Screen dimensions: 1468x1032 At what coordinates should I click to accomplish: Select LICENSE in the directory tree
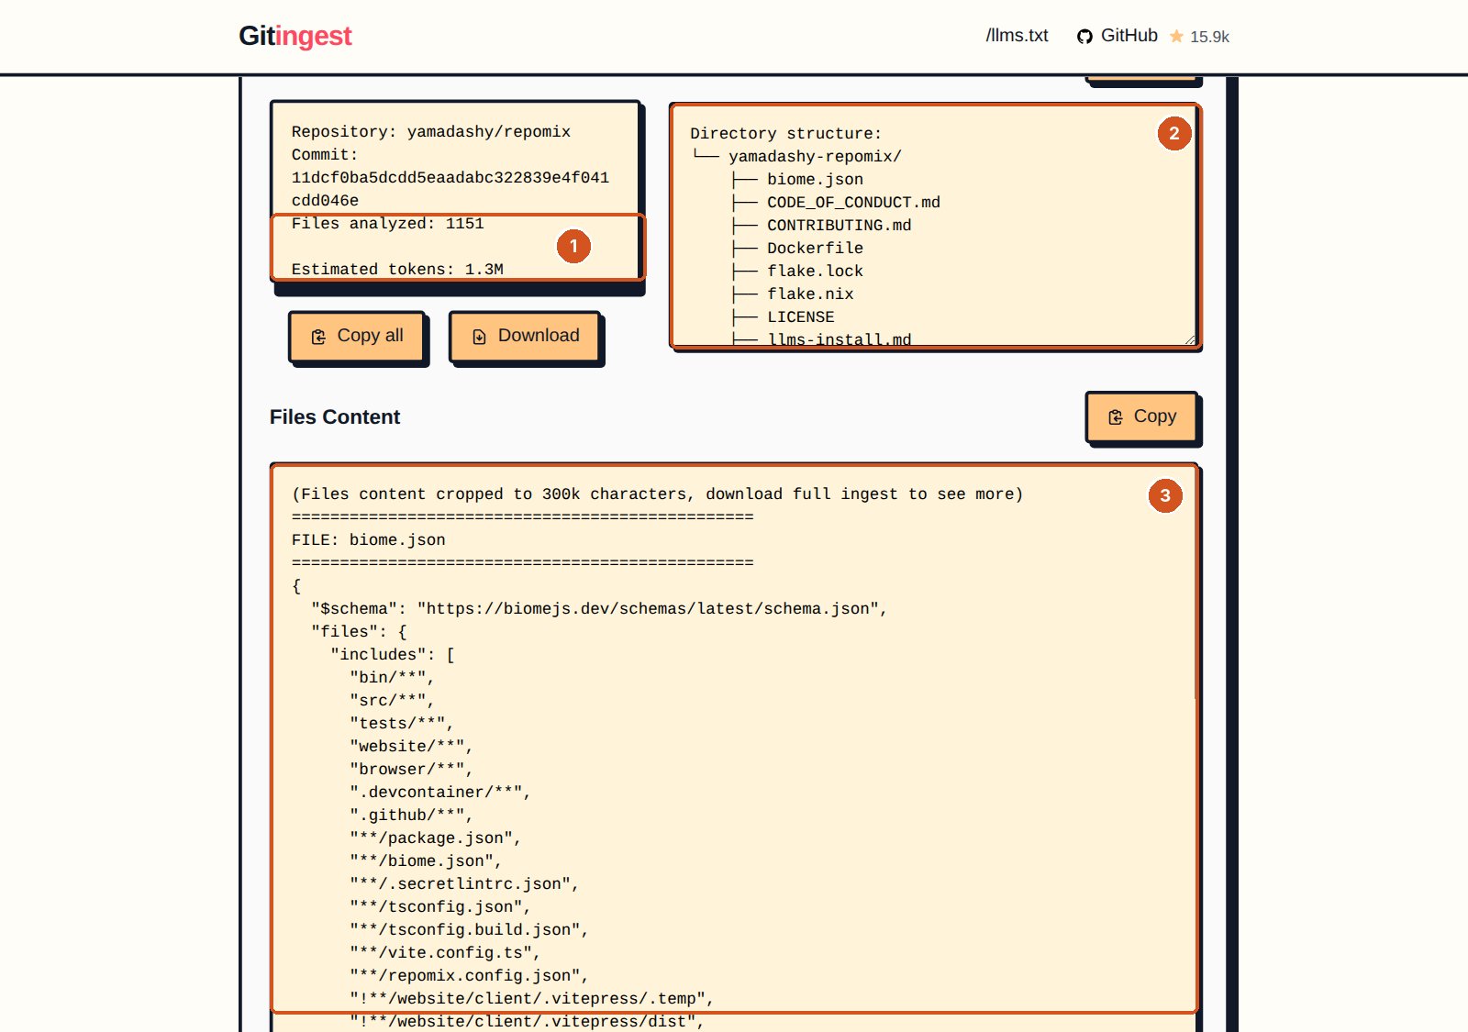click(800, 317)
